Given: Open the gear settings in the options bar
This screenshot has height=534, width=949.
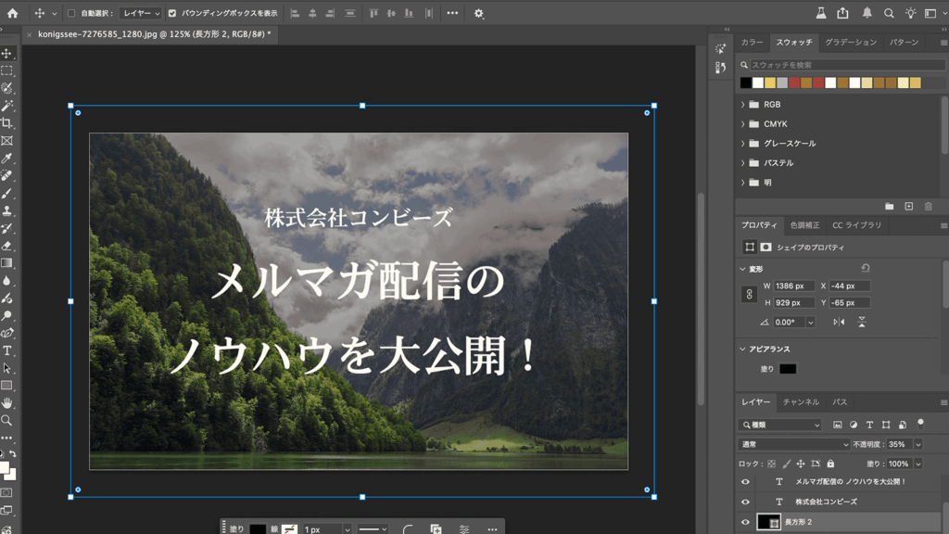Looking at the screenshot, I should click(x=479, y=13).
